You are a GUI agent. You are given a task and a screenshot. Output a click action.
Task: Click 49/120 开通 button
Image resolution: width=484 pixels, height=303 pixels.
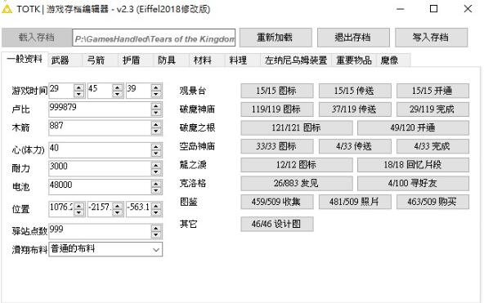[x=414, y=127]
